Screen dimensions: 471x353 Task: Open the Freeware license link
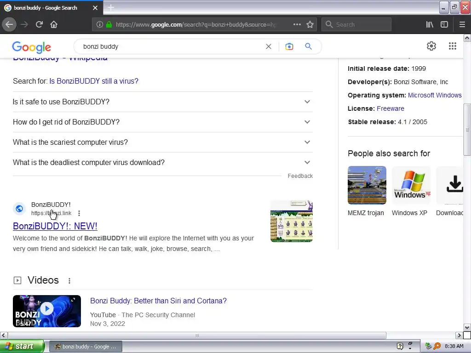tap(390, 108)
